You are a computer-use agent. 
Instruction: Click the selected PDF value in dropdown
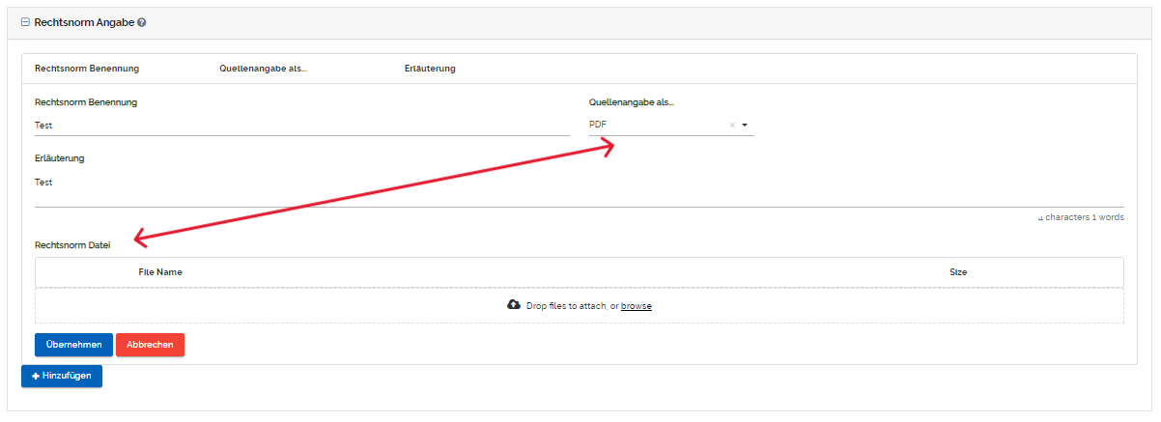point(599,125)
